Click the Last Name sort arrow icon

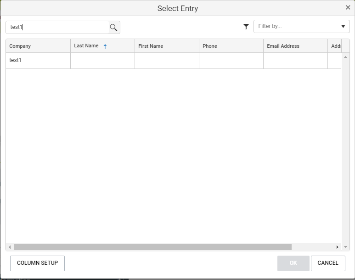(x=105, y=46)
